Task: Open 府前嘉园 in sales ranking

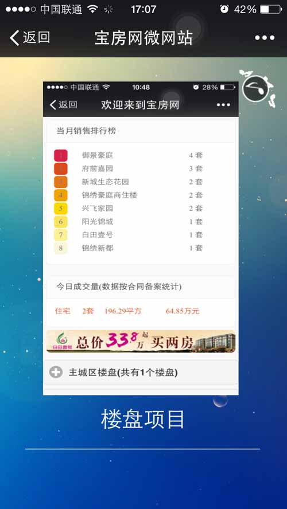Action: [x=97, y=169]
